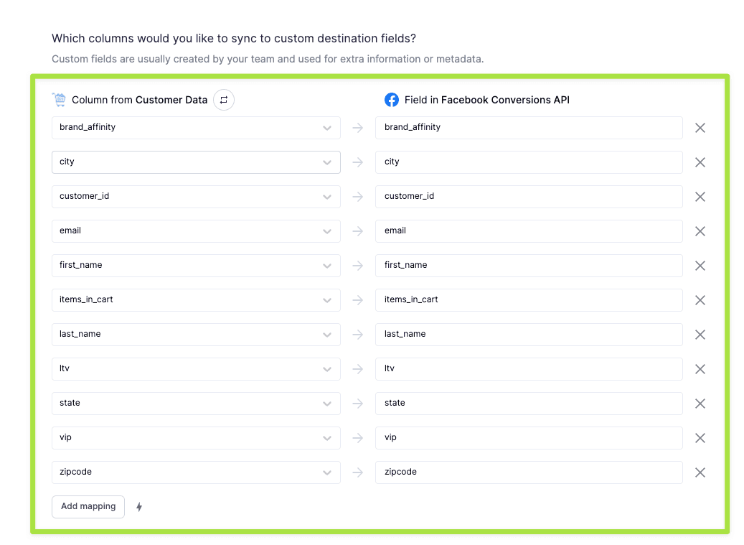The width and height of the screenshot is (744, 545).
Task: Remove the zipcode mapping row
Action: pyautogui.click(x=700, y=472)
